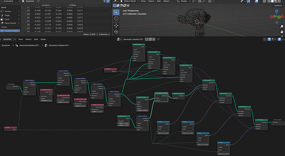Click the pan hand viewport gizmo
The height and width of the screenshot is (156, 285).
click(x=282, y=32)
